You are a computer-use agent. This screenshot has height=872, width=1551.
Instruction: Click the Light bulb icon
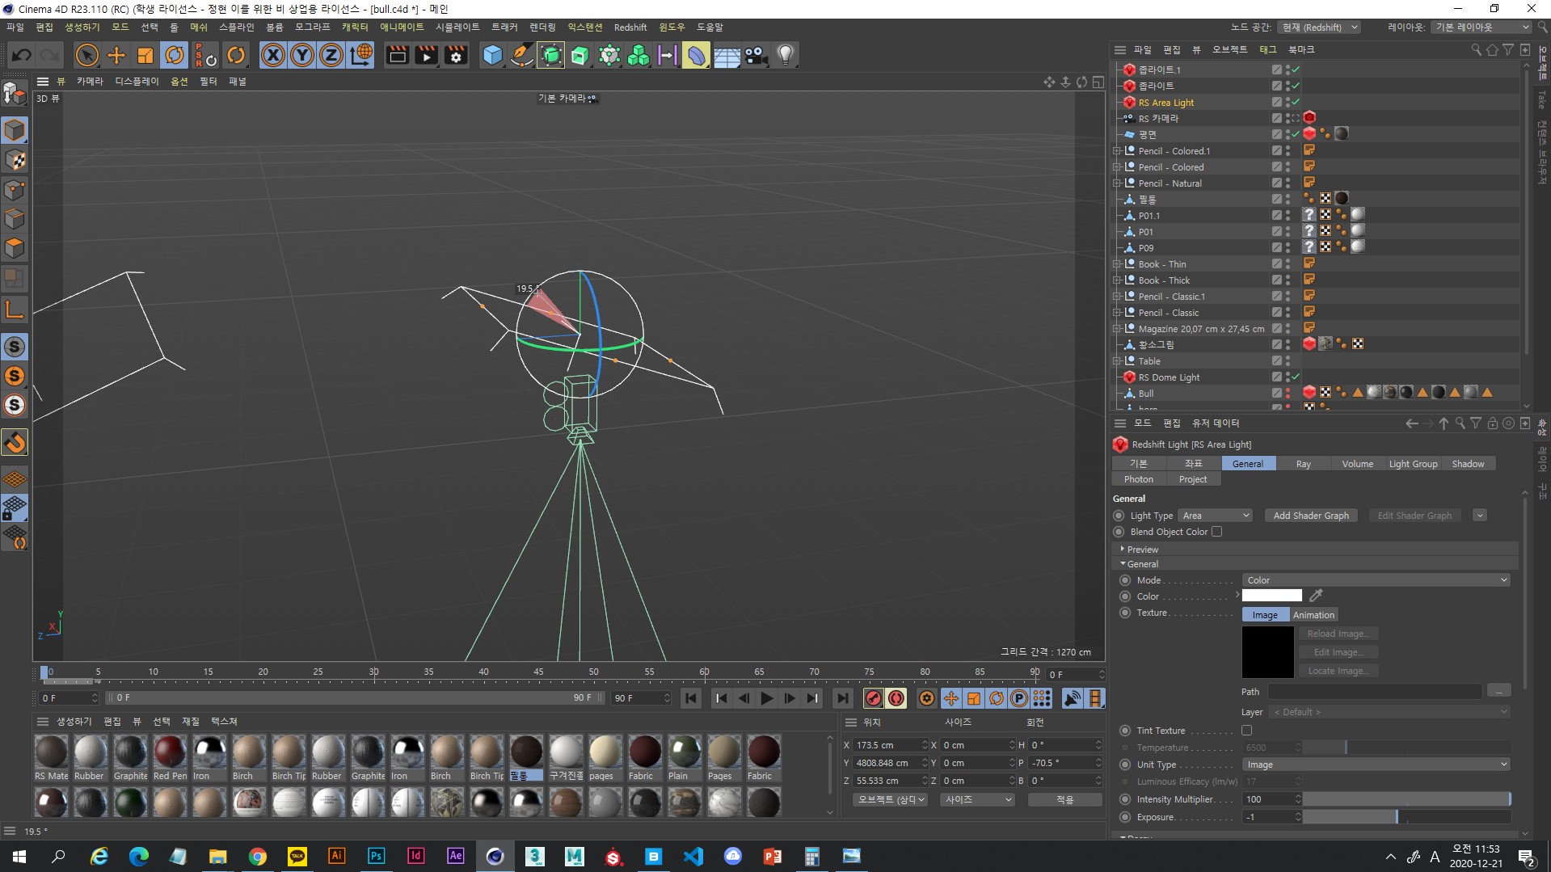point(785,55)
